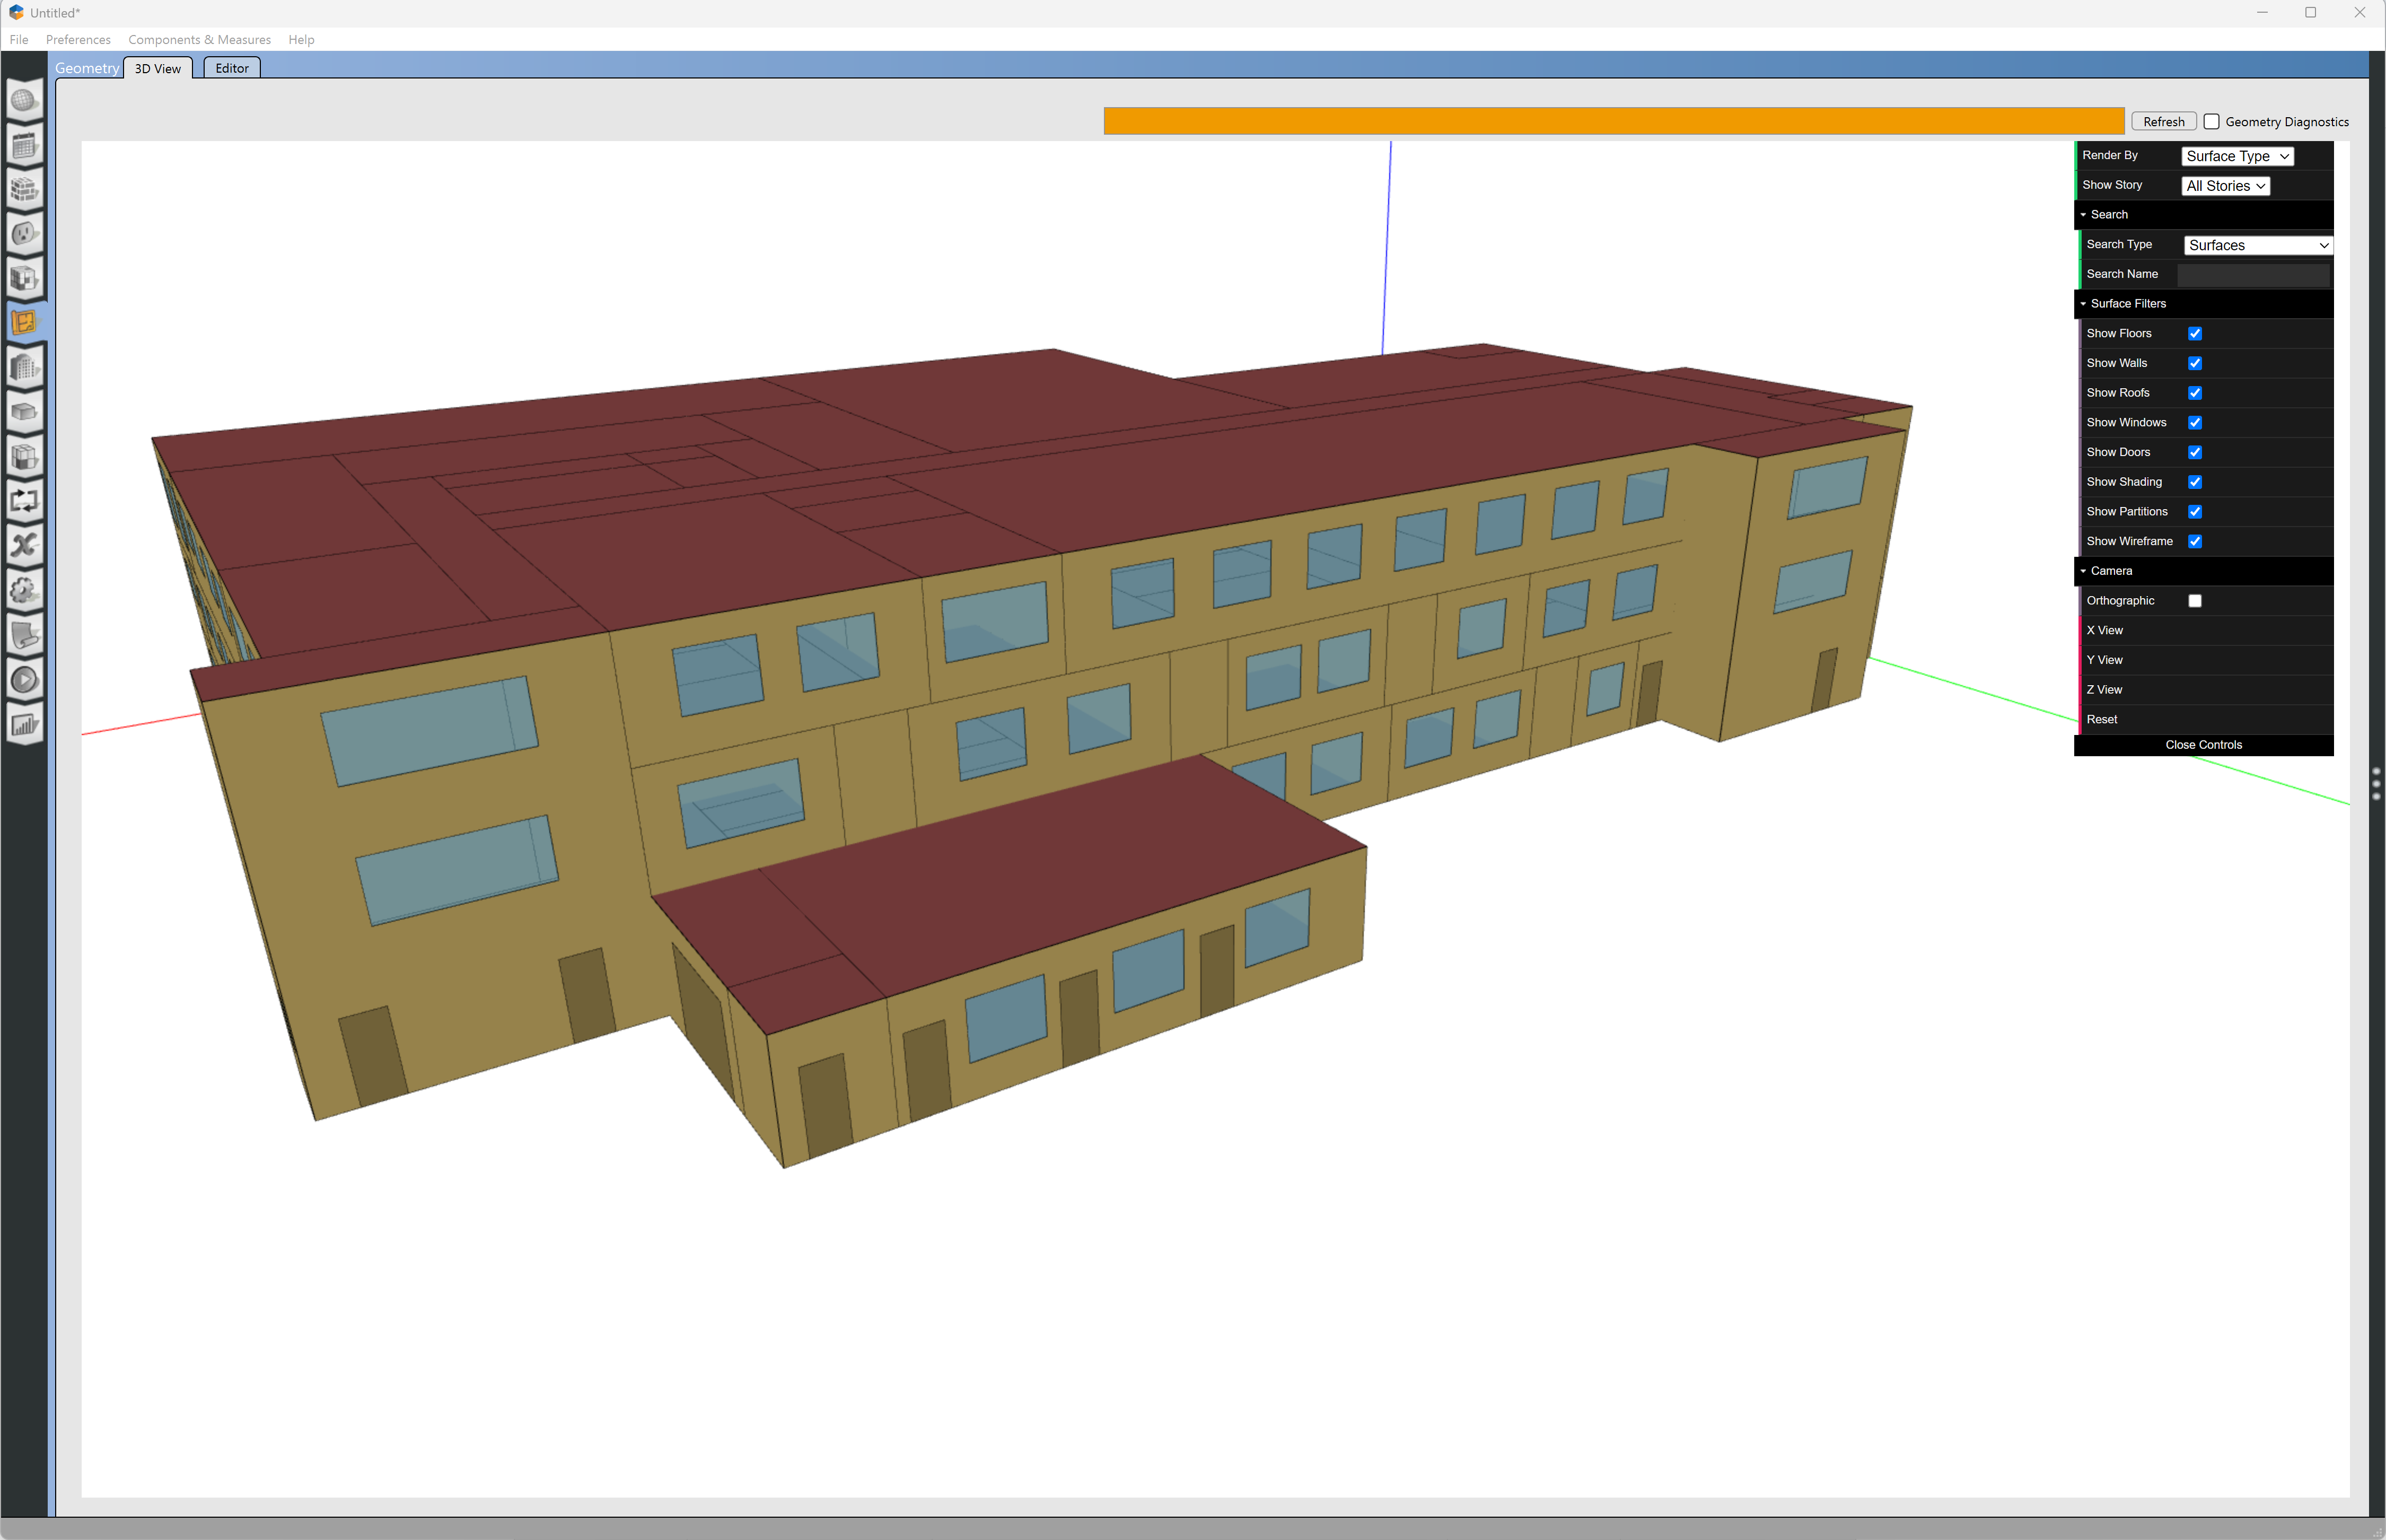Open the Loads electrical outlet icon
The image size is (2386, 1540).
click(25, 234)
